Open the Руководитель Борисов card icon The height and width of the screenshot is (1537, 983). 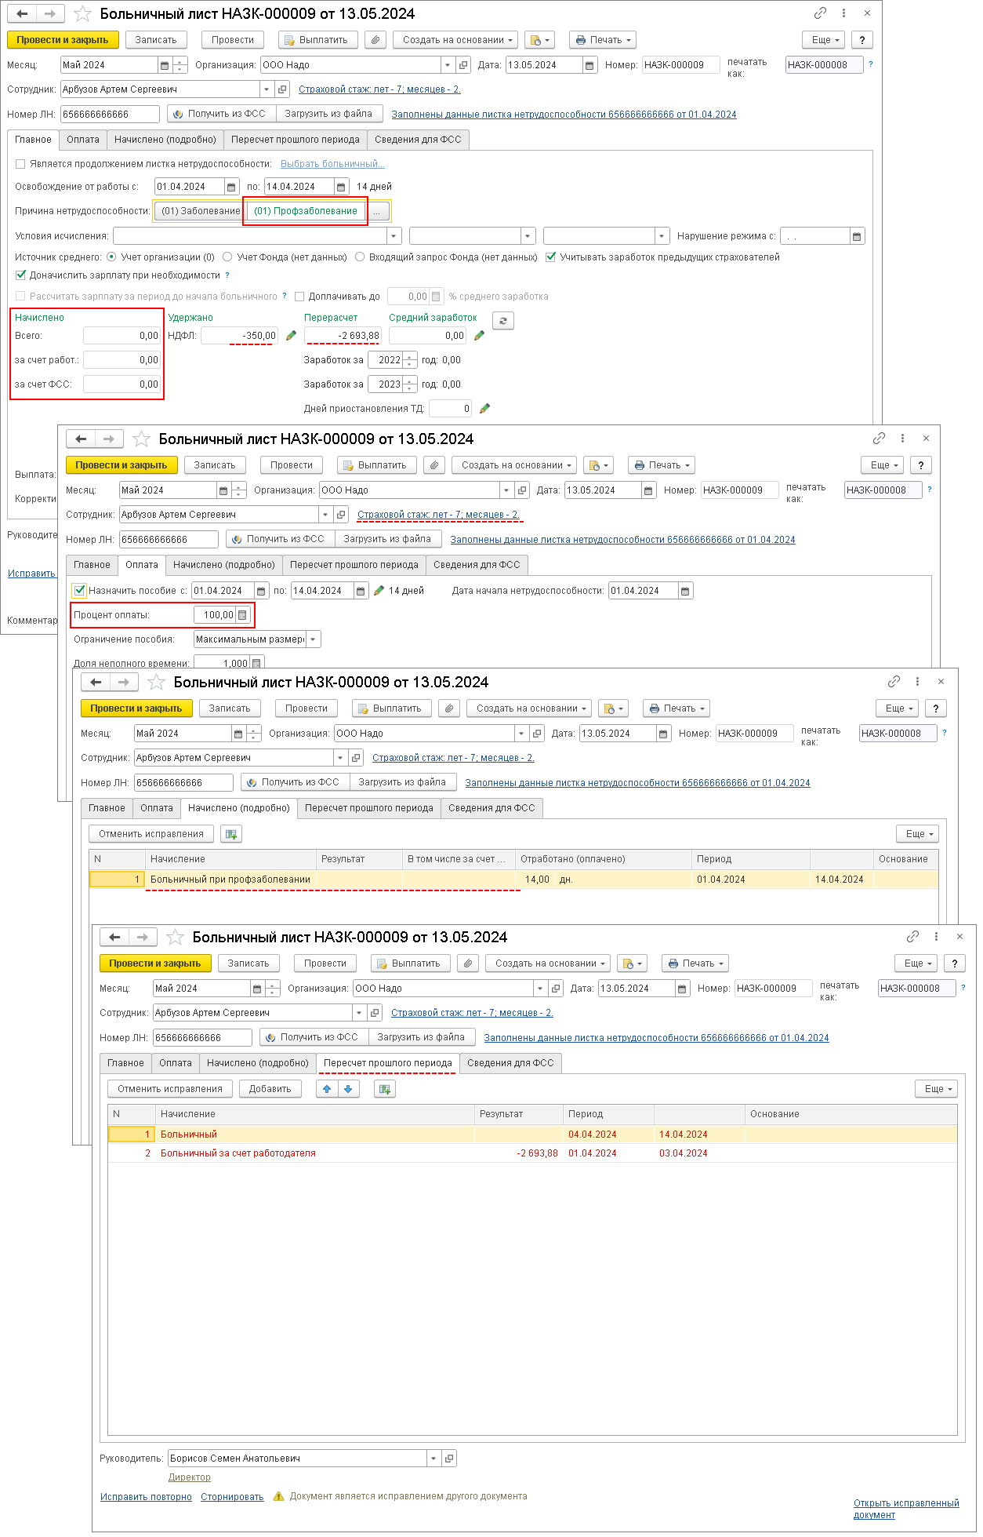point(449,1459)
